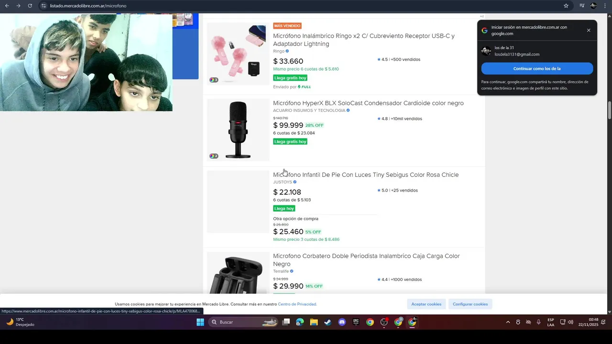Viewport: 612px width, 344px height.
Task: Open the media control icon in toolbar
Action: [x=582, y=6]
